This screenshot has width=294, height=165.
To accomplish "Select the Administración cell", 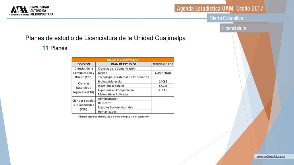I will click(x=123, y=99).
